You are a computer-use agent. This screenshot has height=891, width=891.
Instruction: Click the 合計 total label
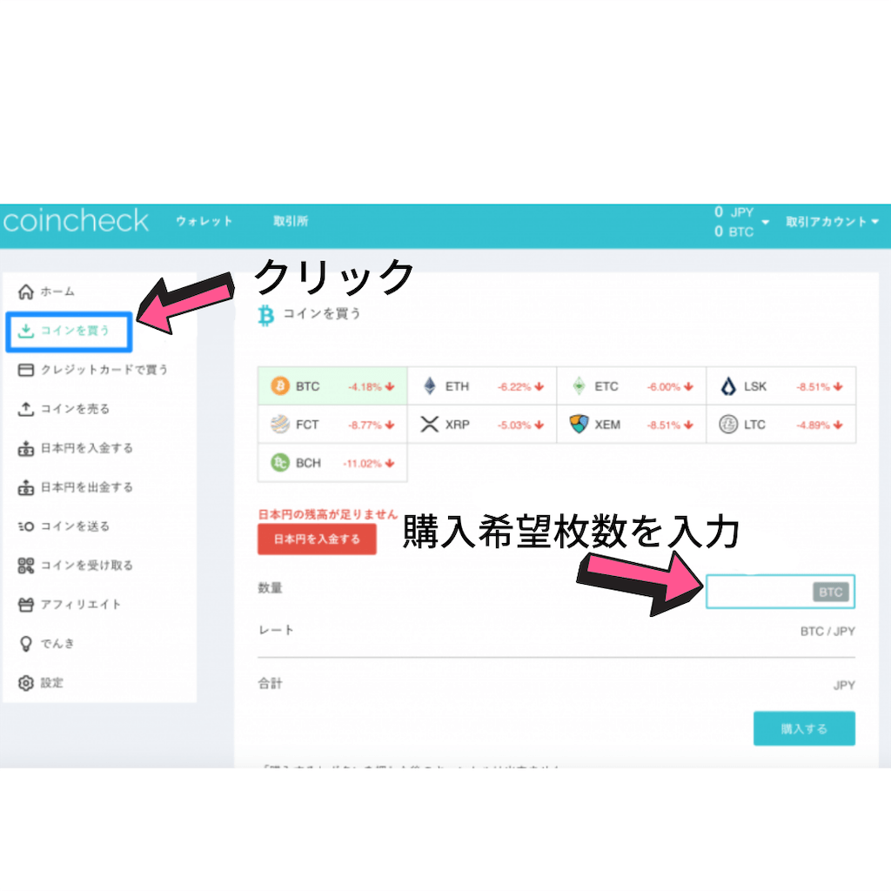270,683
